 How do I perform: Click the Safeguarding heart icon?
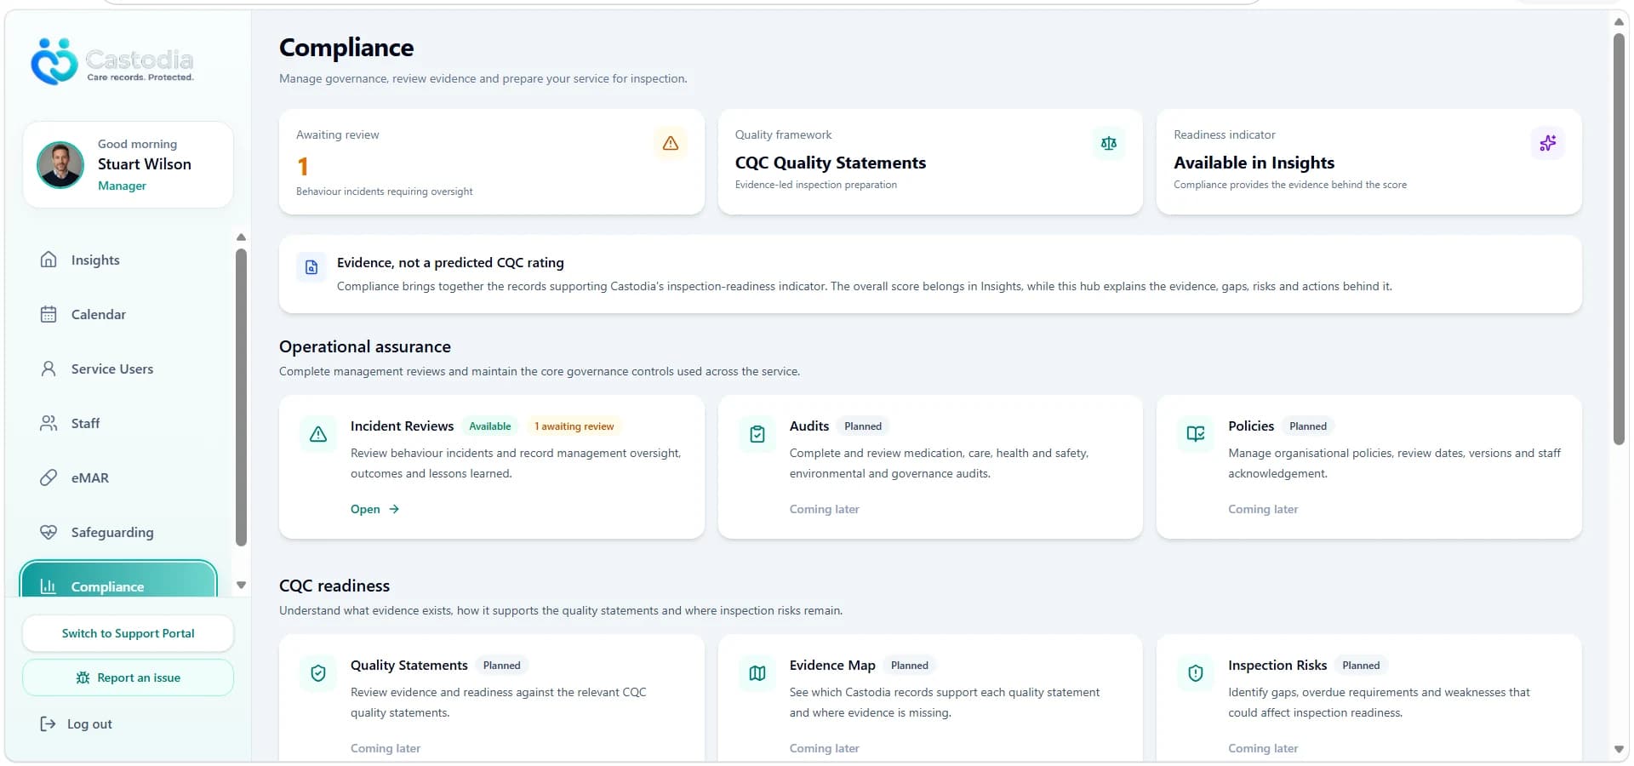point(49,532)
